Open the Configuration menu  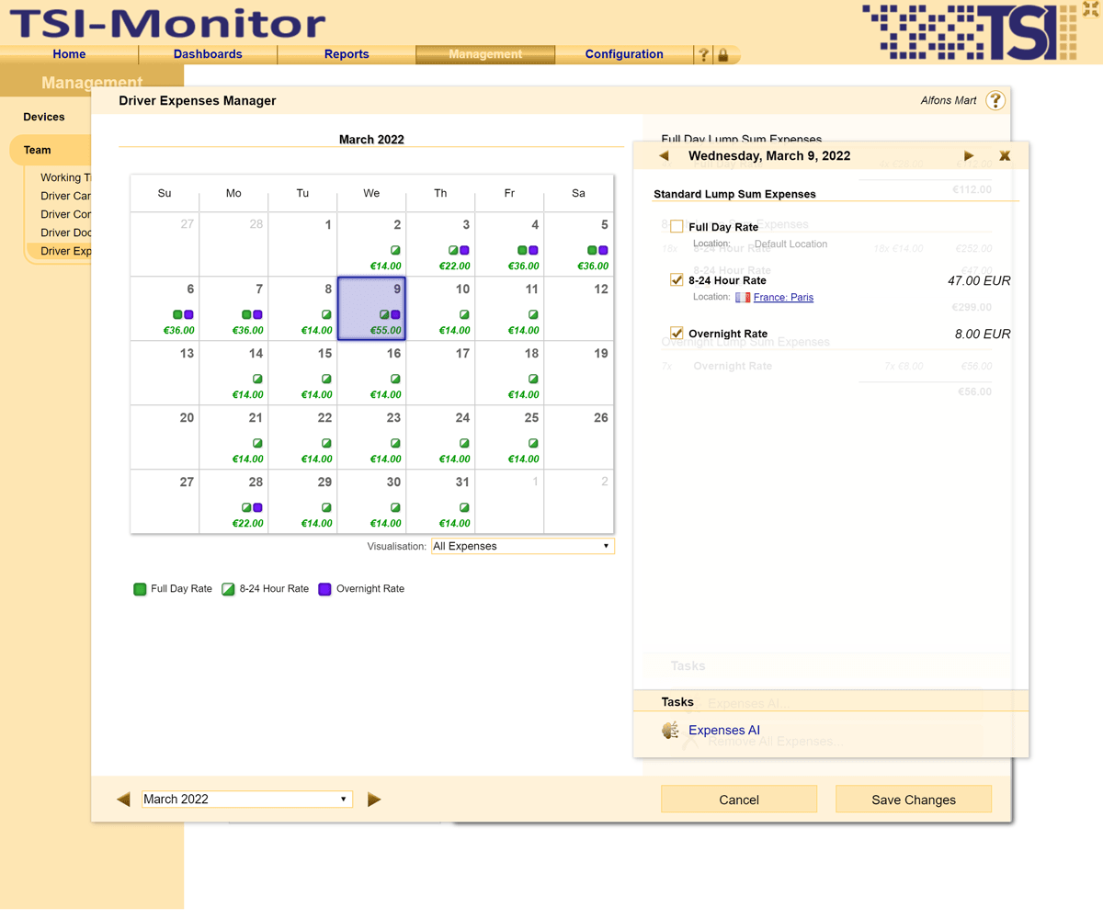click(x=624, y=54)
